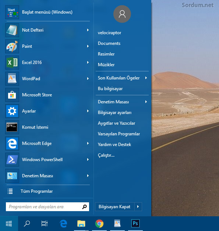Viewport: 219px width, 231px height.
Task: Select Çalıştır... to open Run
Action: [106, 155]
